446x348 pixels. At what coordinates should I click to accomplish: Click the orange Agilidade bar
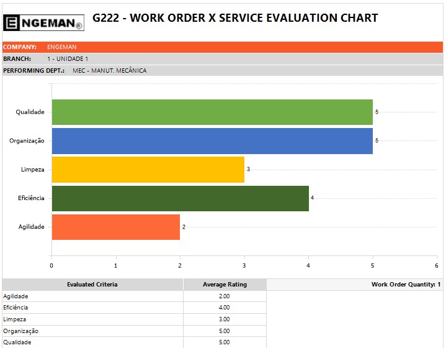[115, 227]
